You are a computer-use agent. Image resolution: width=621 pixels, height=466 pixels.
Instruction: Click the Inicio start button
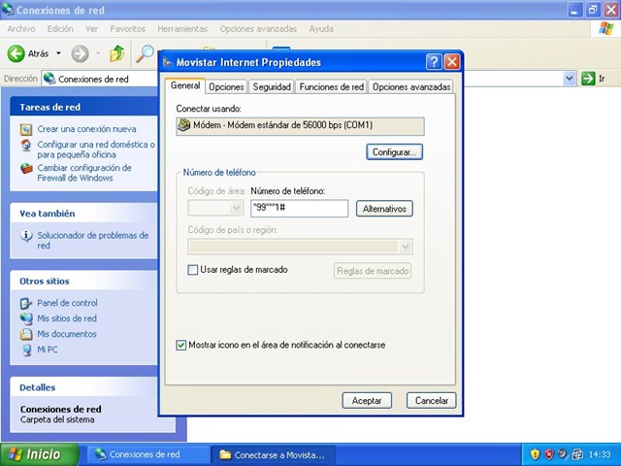tap(40, 454)
